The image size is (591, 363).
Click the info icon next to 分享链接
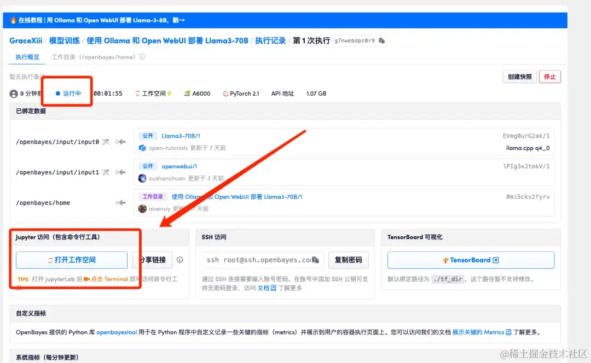181,260
